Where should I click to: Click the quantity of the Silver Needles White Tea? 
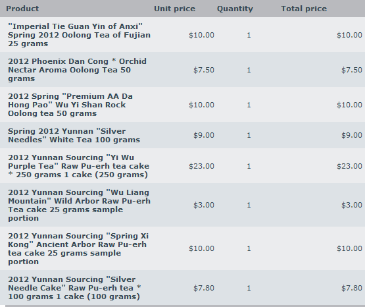coord(249,136)
